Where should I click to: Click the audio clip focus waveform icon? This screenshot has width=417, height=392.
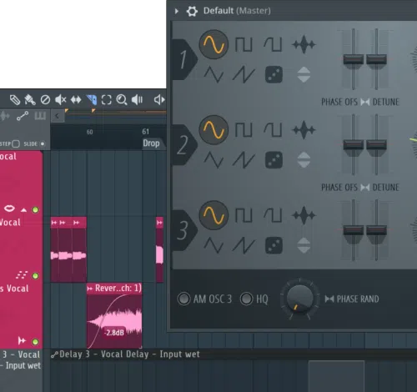[5, 116]
